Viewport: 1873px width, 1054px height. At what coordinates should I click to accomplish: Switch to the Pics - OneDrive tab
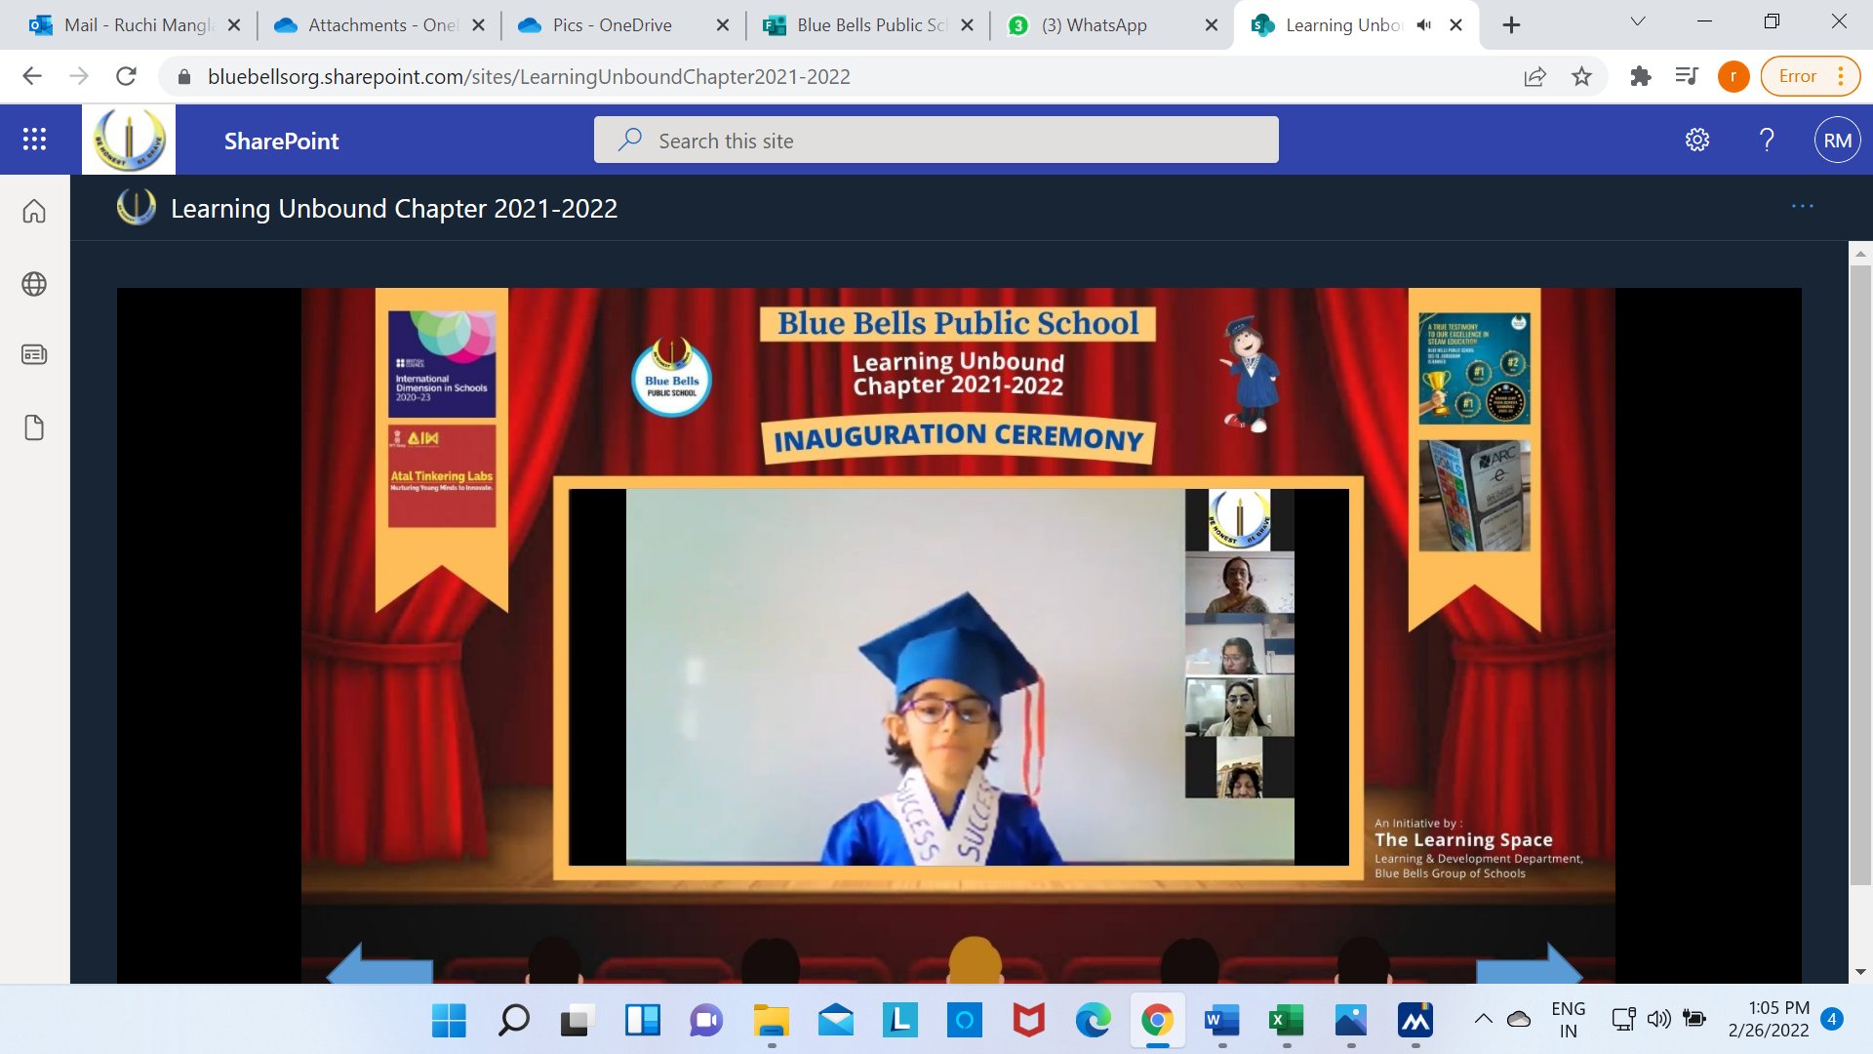(x=612, y=25)
